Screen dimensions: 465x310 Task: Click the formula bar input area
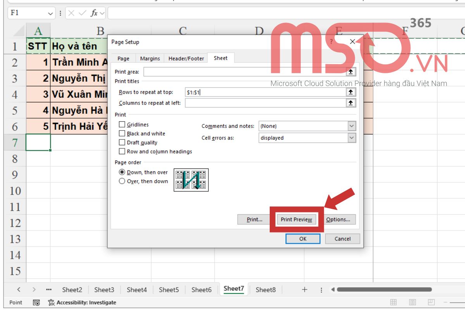click(286, 13)
